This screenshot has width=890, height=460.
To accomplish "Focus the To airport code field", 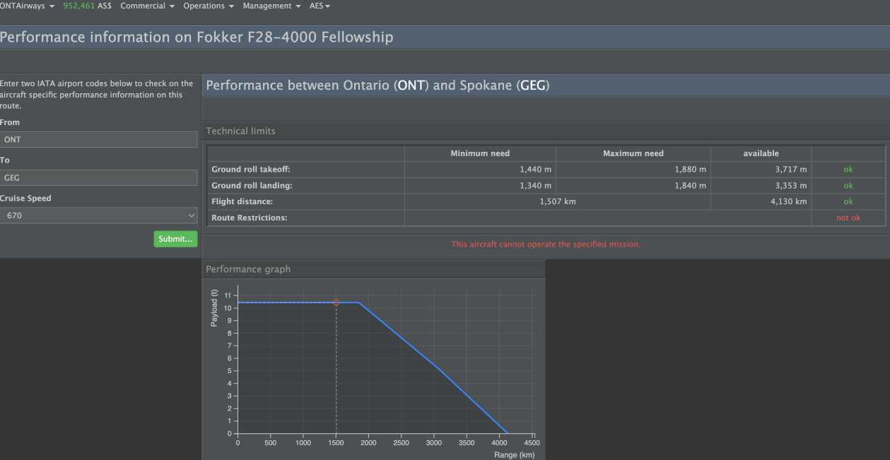I will (98, 178).
